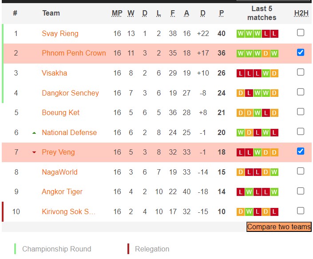Click the H2H column header

(x=301, y=13)
